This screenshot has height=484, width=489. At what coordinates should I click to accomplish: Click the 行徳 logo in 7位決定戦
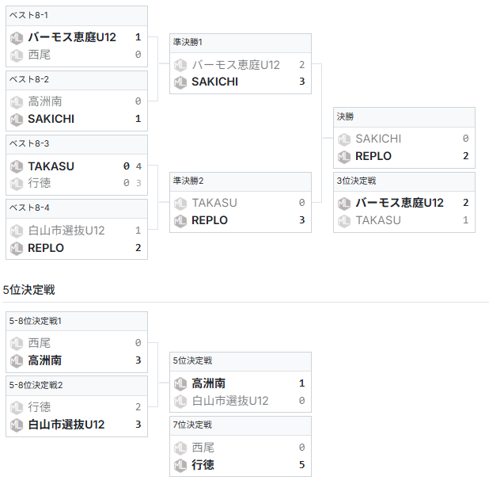tap(180, 465)
